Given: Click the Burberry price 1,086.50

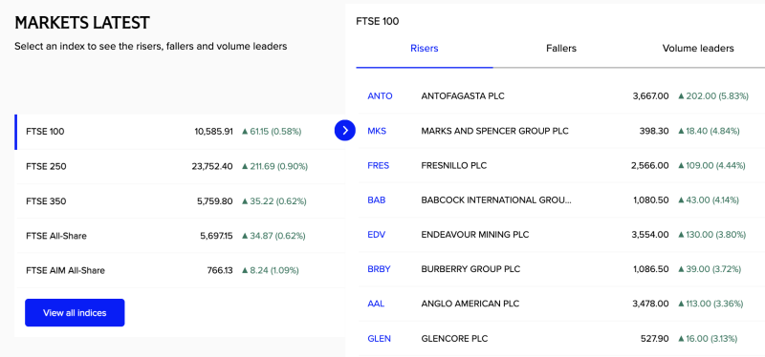Looking at the screenshot, I should pyautogui.click(x=651, y=269).
